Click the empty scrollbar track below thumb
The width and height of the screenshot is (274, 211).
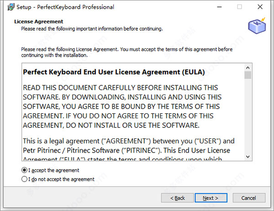(x=248, y=116)
